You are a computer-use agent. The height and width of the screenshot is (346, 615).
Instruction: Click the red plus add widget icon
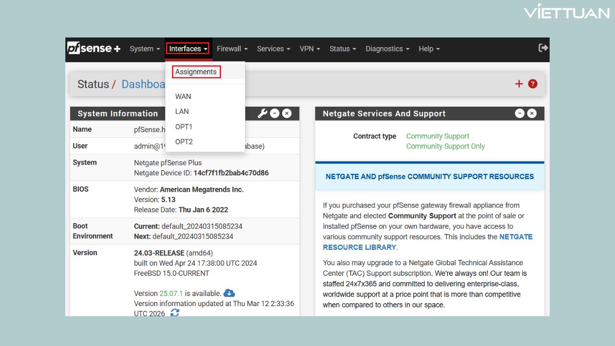[519, 84]
